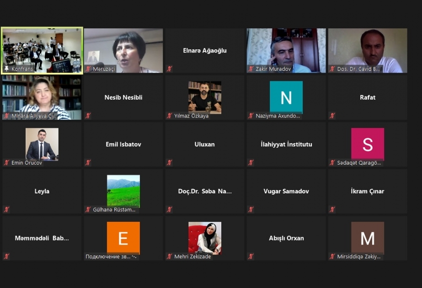This screenshot has height=288, width=422.
Task: Open Zakir Muradov's video feed
Action: click(286, 51)
